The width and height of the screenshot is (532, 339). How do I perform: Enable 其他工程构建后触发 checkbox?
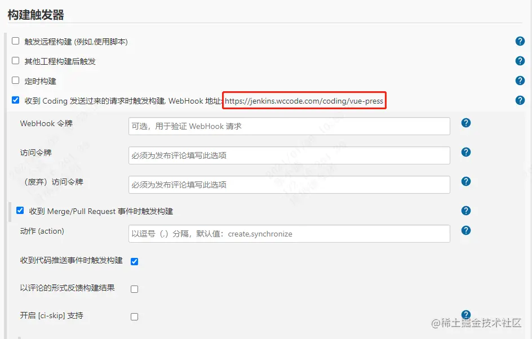coord(16,61)
